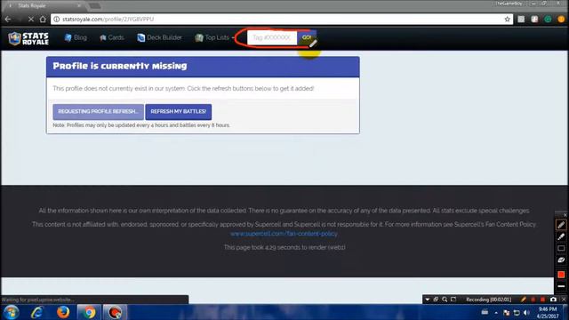The width and height of the screenshot is (569, 320).
Task: Close the drawing tools panel
Action: (x=565, y=215)
